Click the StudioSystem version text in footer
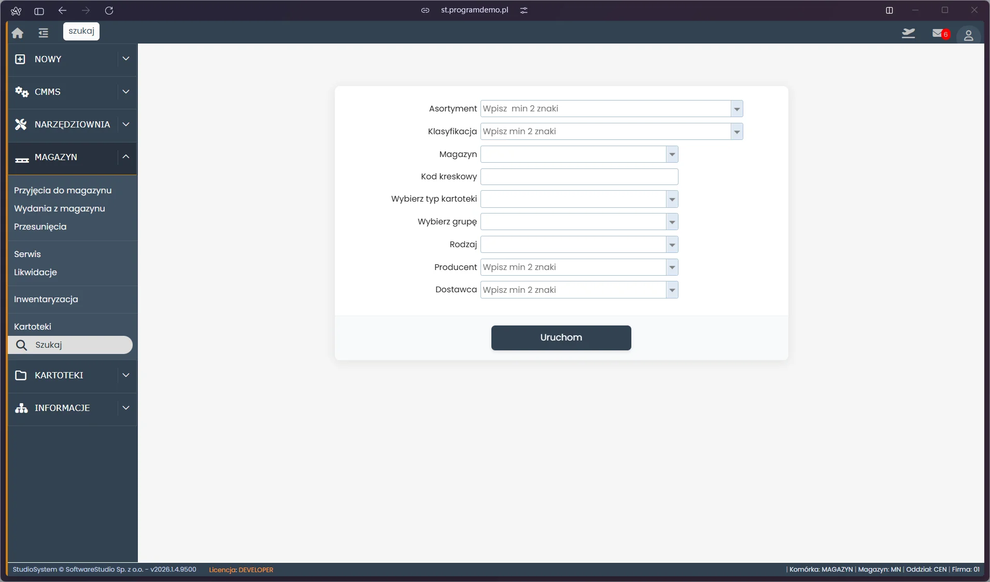 point(104,570)
